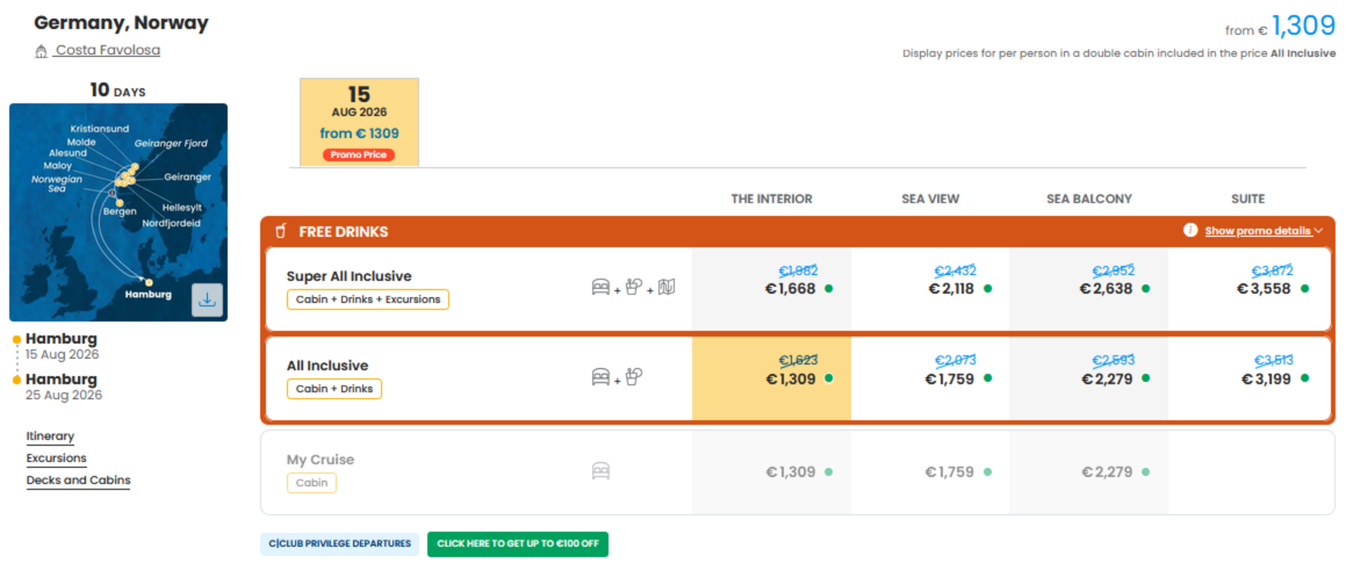Click the excursions map icon in Super All Inclusive
This screenshot has width=1346, height=563.
(666, 287)
